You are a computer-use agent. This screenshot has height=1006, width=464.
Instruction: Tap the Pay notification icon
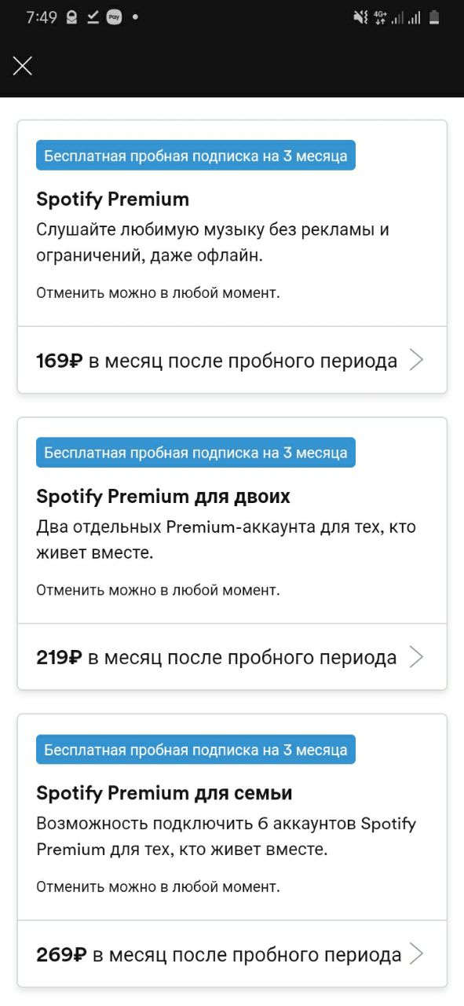tap(115, 17)
